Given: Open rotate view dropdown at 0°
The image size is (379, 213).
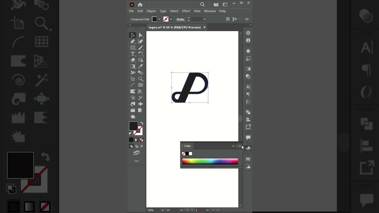Looking at the screenshot, I should click(x=182, y=210).
